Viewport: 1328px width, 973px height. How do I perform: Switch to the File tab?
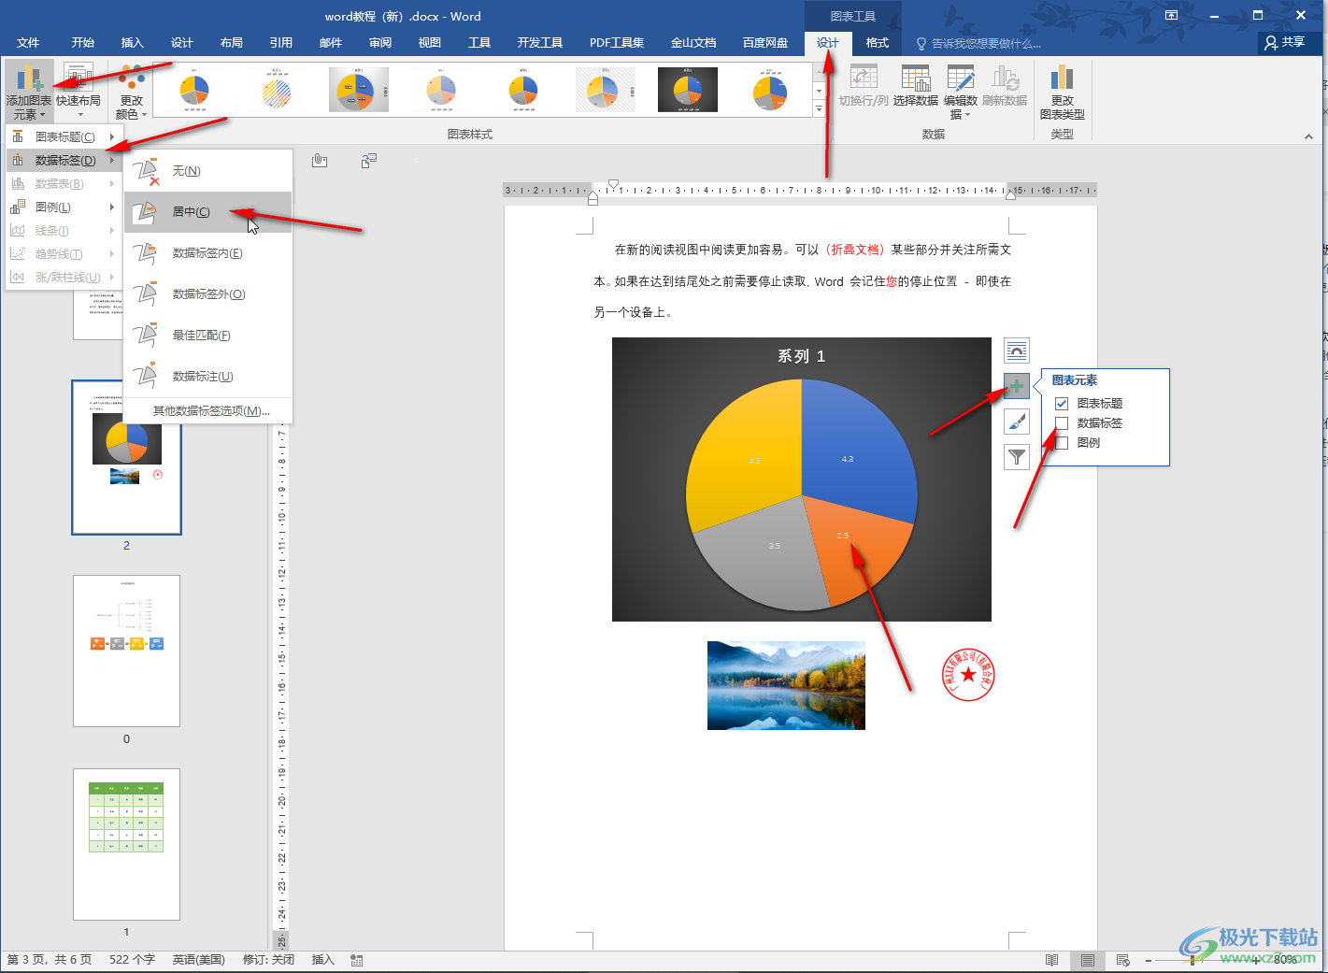28,43
